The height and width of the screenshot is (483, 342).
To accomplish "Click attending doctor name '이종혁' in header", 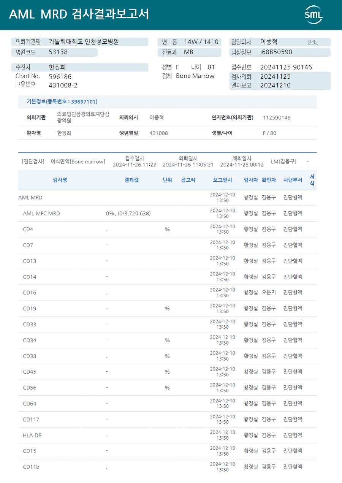I will pyautogui.click(x=269, y=42).
